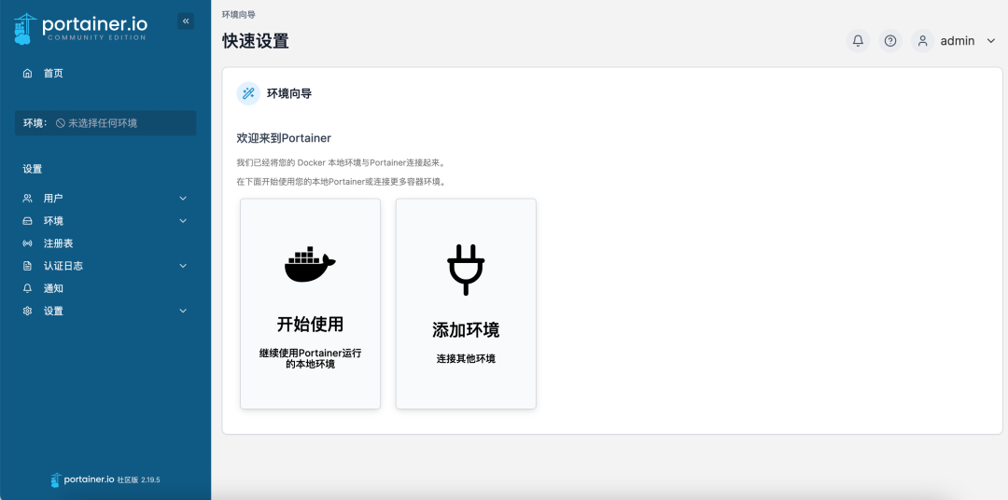Expand the 环境 sidebar chevron
This screenshot has width=1008, height=500.
pos(183,221)
